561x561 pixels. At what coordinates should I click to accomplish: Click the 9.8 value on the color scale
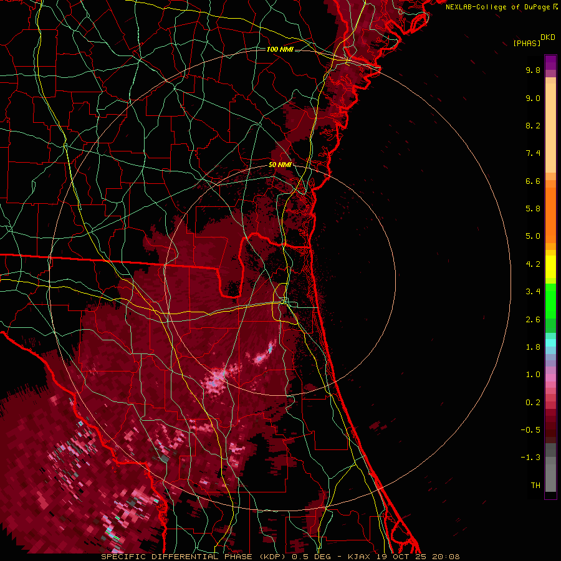533,70
